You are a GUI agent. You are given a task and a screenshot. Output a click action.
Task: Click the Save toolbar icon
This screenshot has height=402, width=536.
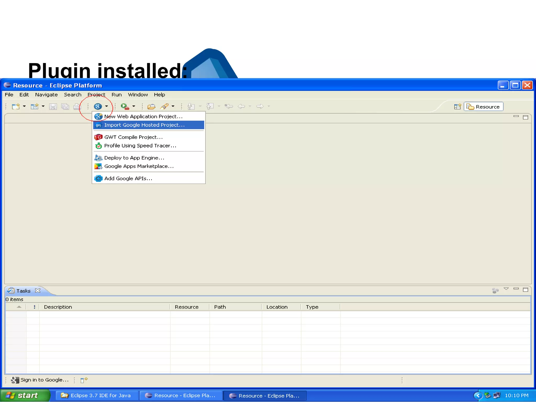click(53, 107)
